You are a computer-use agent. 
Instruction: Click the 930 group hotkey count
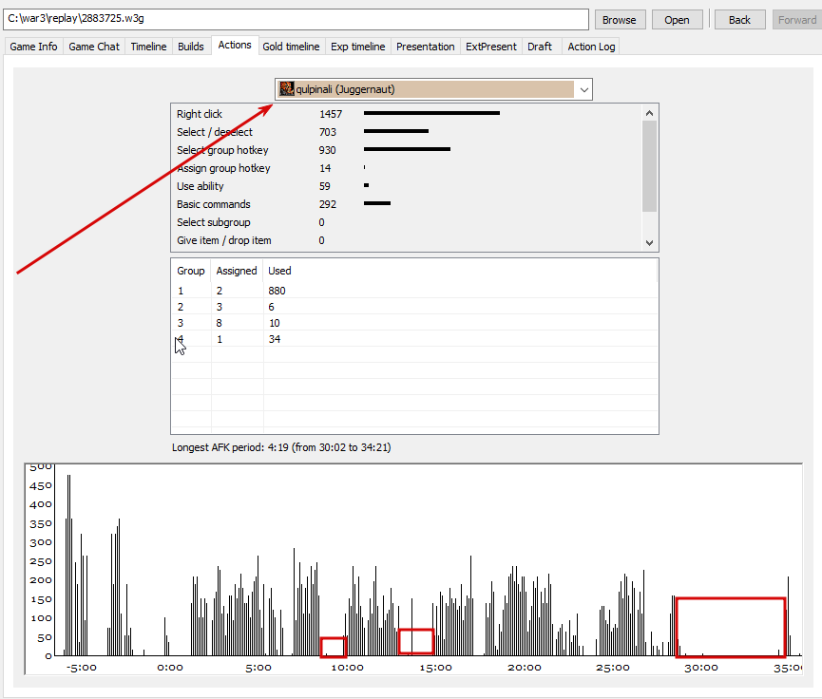[x=327, y=150]
